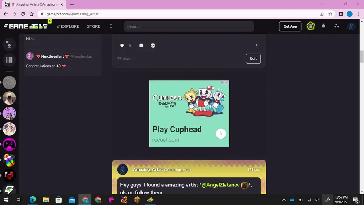Open the @AngelZlatanov mention link
Image resolution: width=364 pixels, height=205 pixels.
coord(220,185)
